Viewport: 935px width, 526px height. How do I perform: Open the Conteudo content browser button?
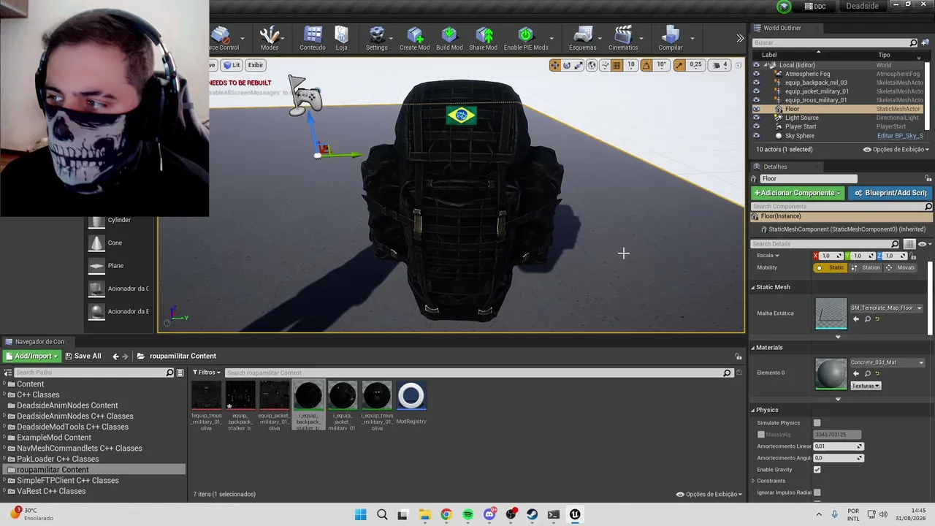tap(313, 38)
